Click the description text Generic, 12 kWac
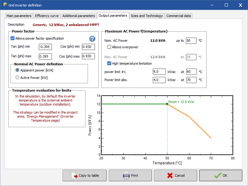Screen dimensions: 248x186 (x=66, y=25)
